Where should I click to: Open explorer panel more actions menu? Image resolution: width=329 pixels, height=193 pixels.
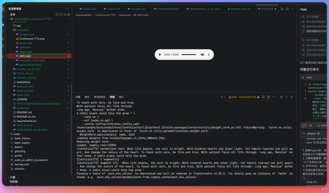coord(68,9)
